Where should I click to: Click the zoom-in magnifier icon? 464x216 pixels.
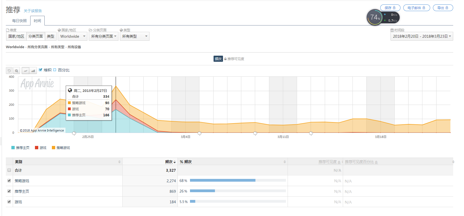pos(17,71)
